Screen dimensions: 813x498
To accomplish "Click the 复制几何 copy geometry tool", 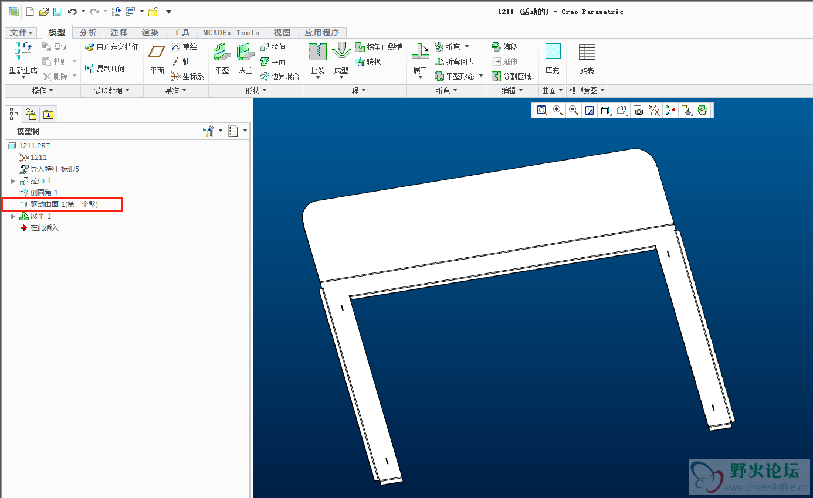I will [105, 69].
